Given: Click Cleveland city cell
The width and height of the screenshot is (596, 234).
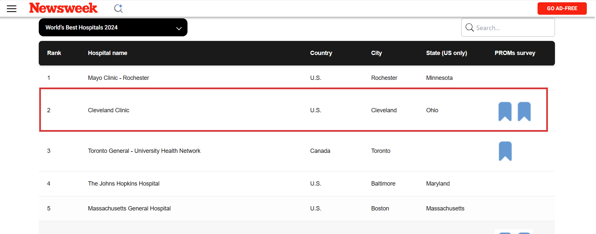Looking at the screenshot, I should point(384,110).
